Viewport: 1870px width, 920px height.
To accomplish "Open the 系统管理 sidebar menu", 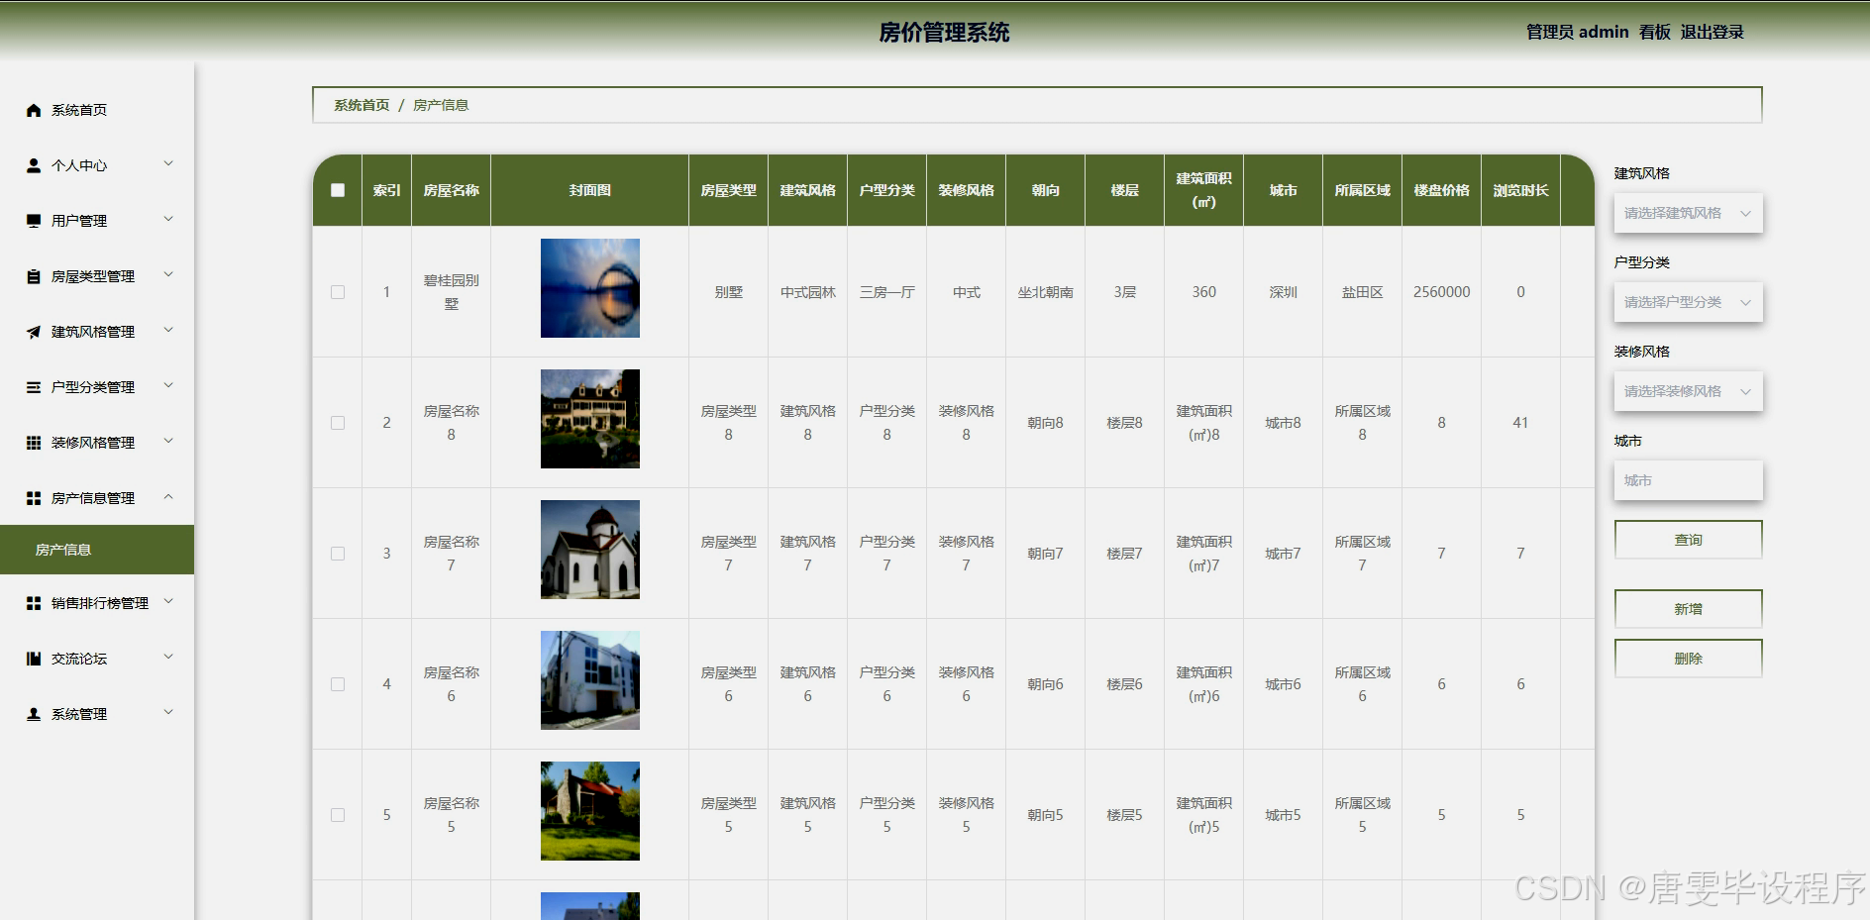I will [97, 714].
